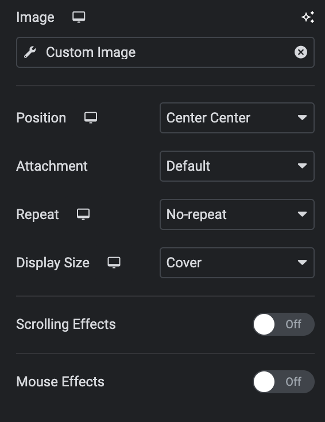This screenshot has height=422, width=325.
Task: Click the arrow on the Attachment select
Action: click(303, 166)
